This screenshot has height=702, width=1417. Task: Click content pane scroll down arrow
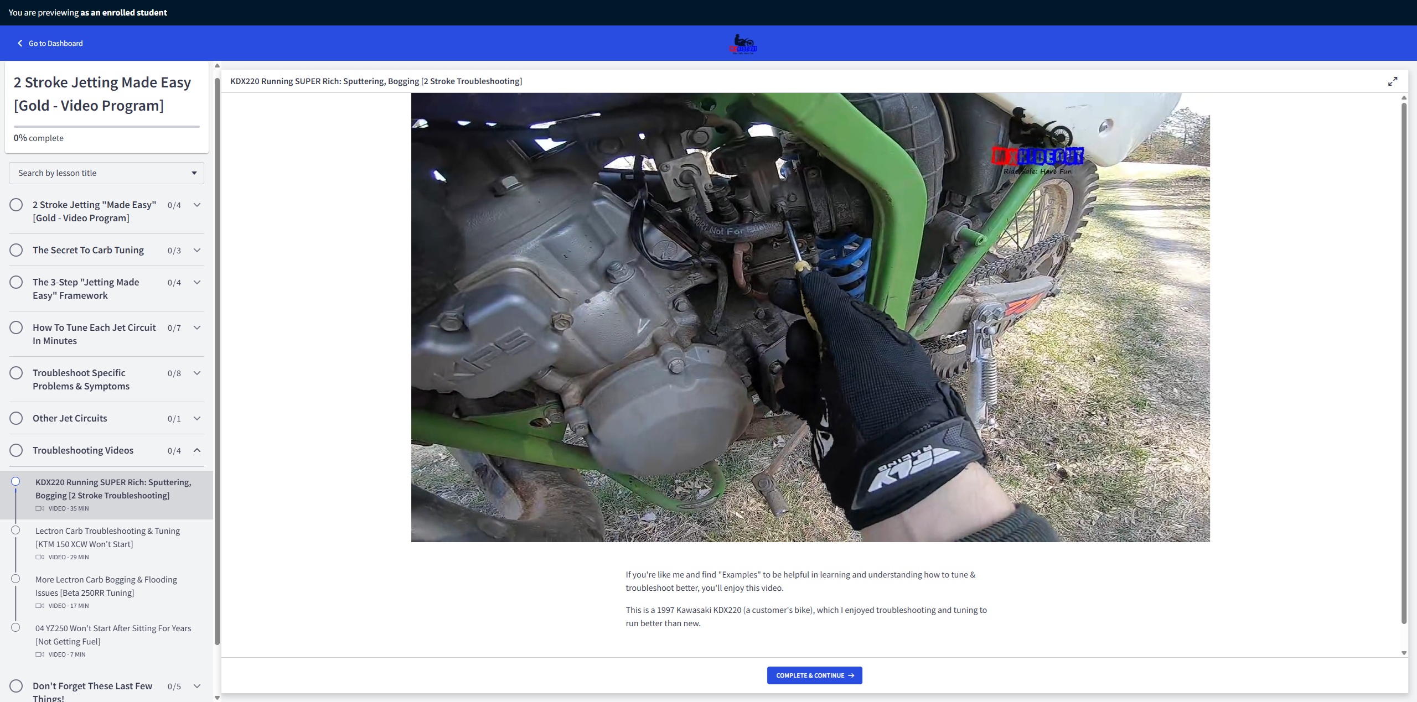tap(1404, 653)
